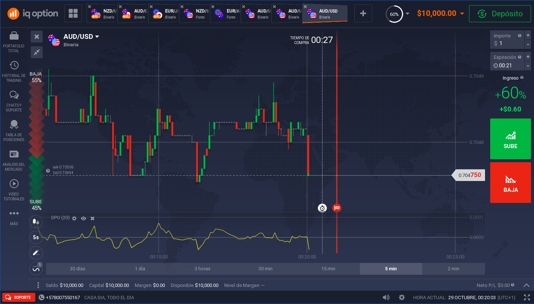Switch to EUR/JP Binaria OTC tab
The image size is (534, 304).
click(163, 14)
